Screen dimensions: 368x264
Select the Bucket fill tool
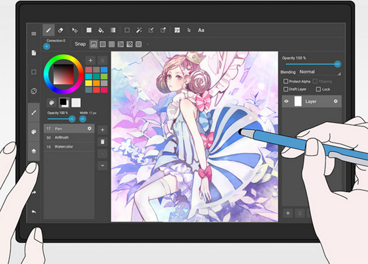point(101,30)
